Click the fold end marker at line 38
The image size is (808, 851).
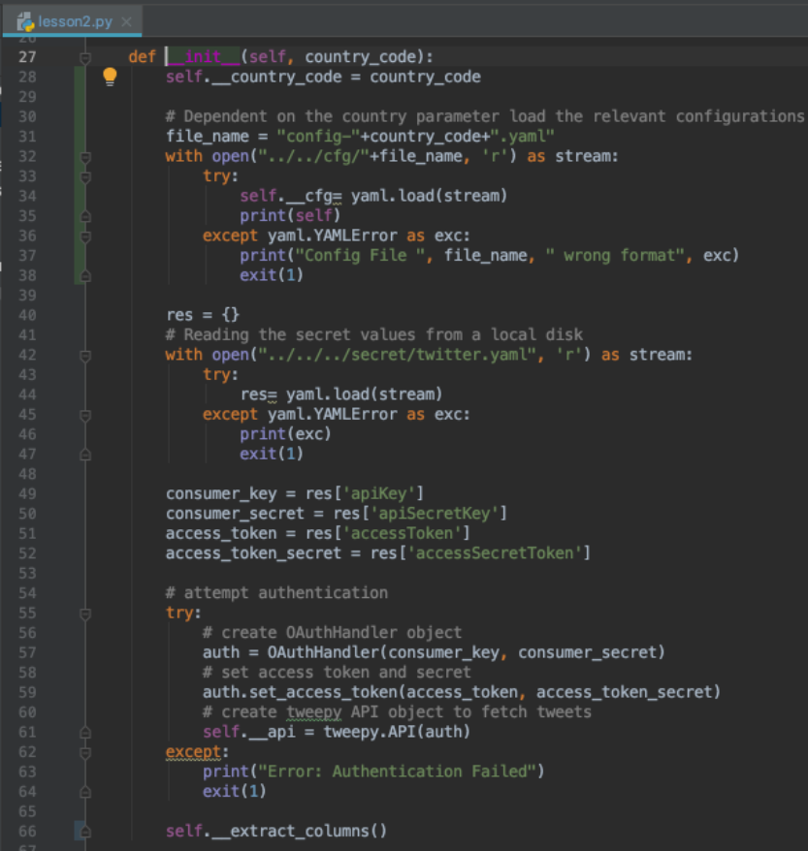[x=85, y=275]
